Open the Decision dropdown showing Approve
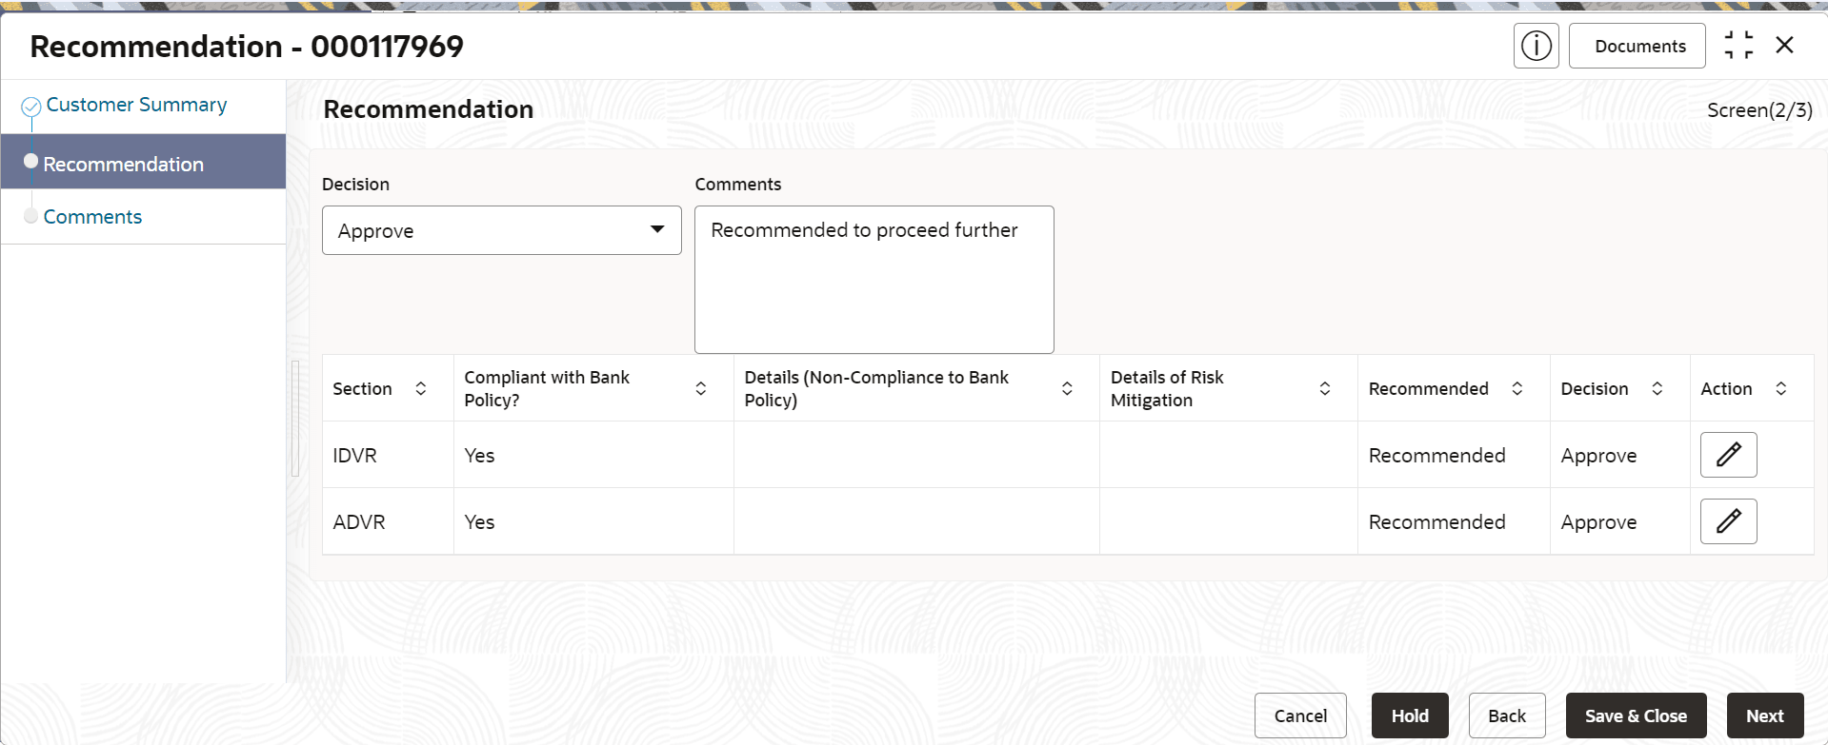This screenshot has height=745, width=1828. pyautogui.click(x=502, y=230)
